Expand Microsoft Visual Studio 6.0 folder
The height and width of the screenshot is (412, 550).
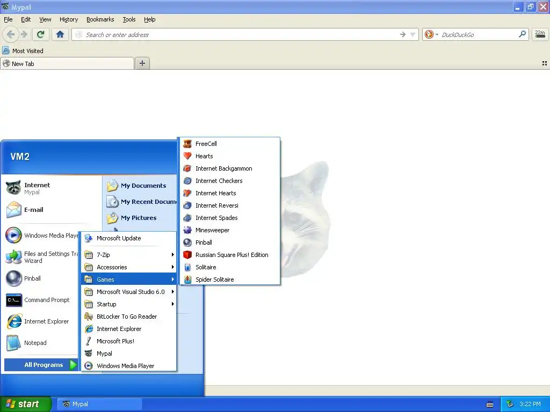(129, 292)
